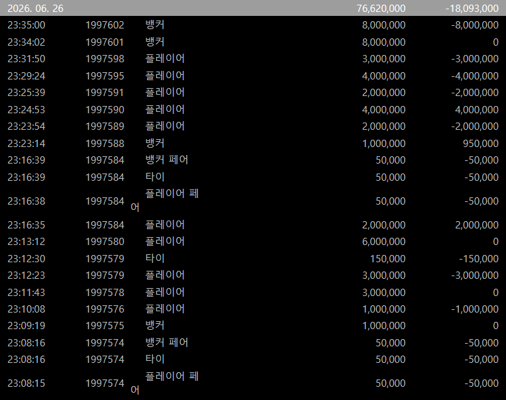The height and width of the screenshot is (400, 506).
Task: Select the 23:13:12 time entry
Action: point(26,242)
